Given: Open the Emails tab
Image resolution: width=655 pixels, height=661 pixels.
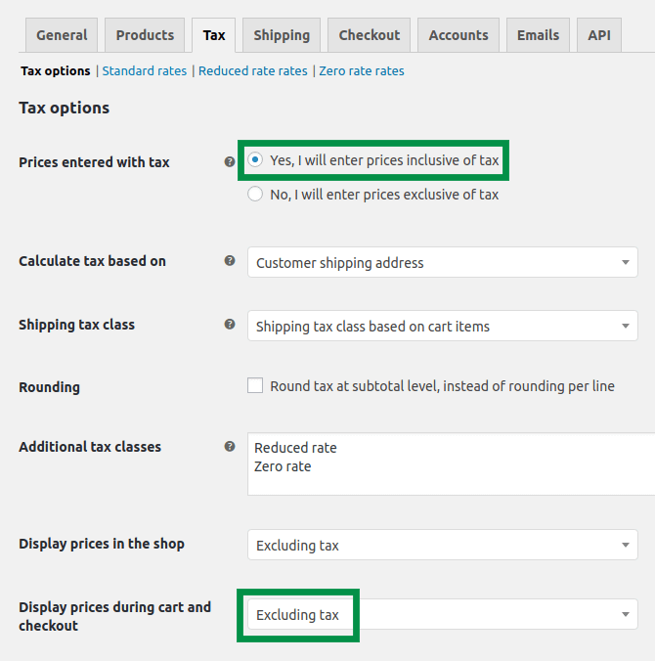Looking at the screenshot, I should point(539,35).
